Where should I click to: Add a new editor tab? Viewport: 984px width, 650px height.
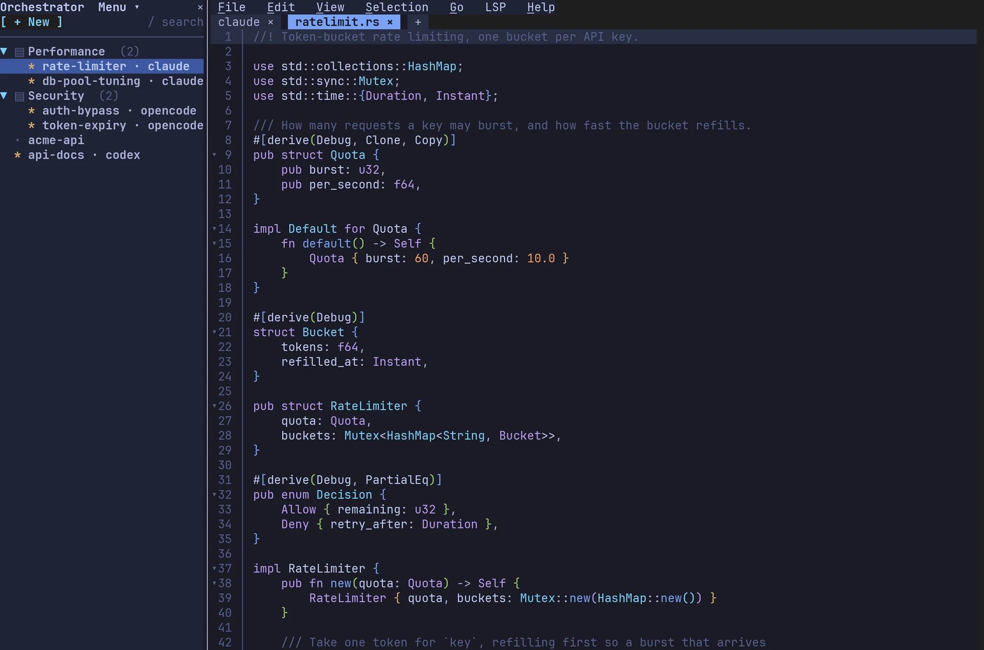[418, 22]
